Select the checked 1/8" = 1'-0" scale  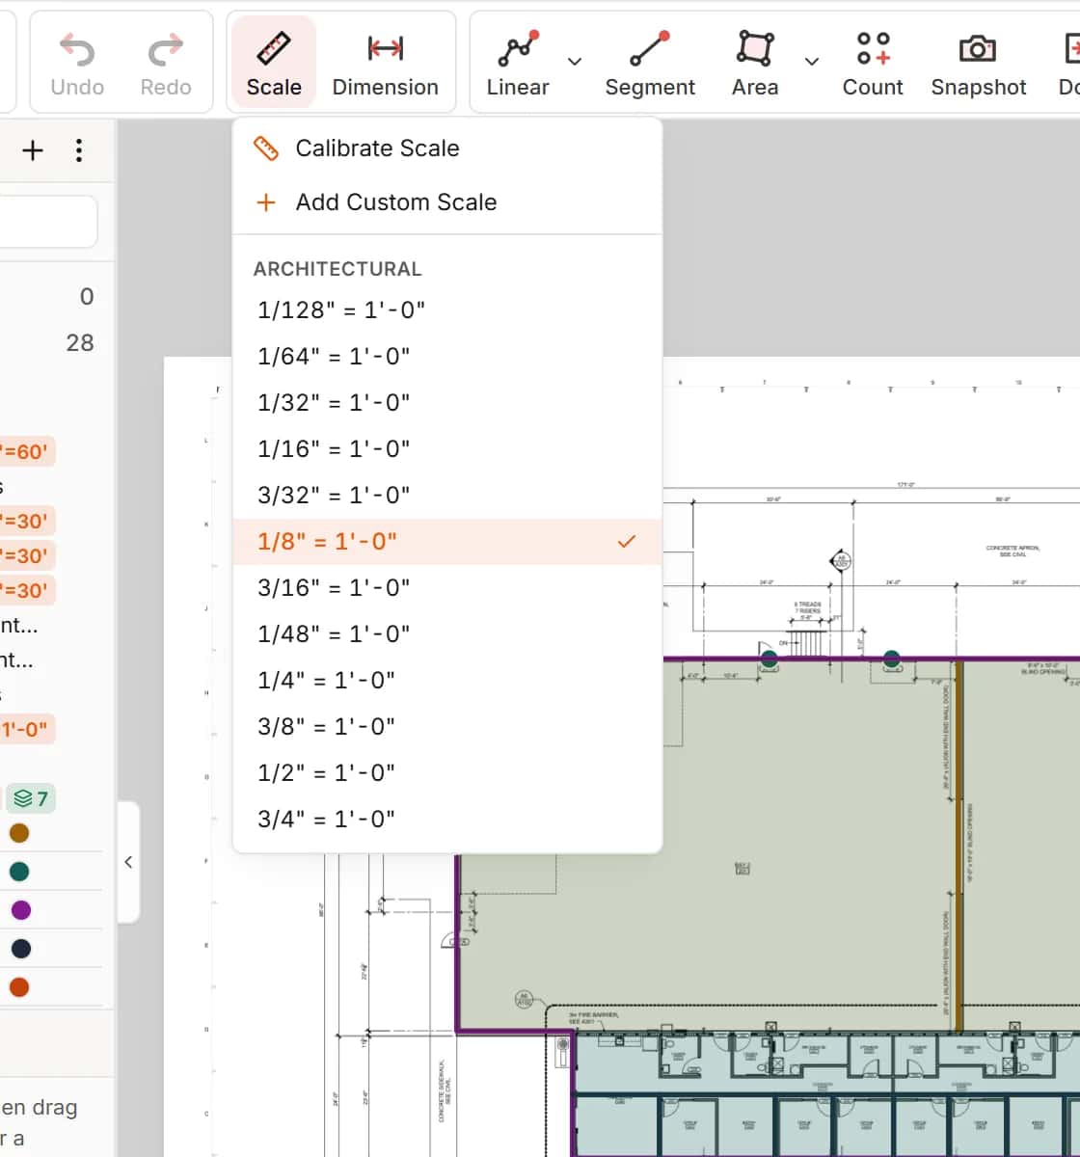pos(447,542)
